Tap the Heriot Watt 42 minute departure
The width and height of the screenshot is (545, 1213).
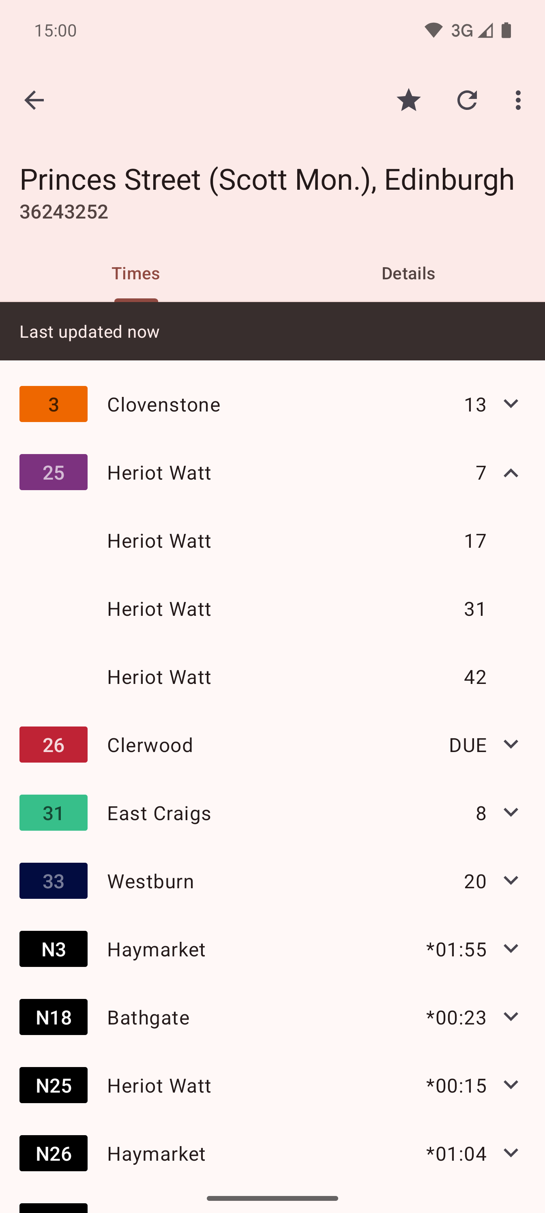[x=296, y=677]
